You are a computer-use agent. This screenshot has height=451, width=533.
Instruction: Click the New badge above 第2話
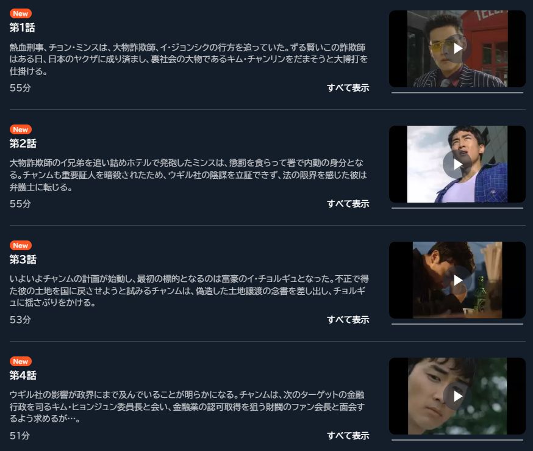21,129
